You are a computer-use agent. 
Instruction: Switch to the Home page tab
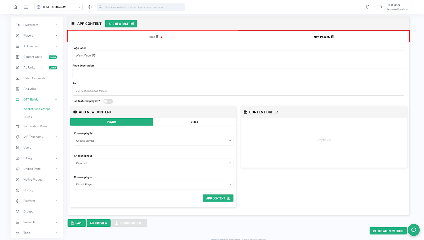[151, 37]
